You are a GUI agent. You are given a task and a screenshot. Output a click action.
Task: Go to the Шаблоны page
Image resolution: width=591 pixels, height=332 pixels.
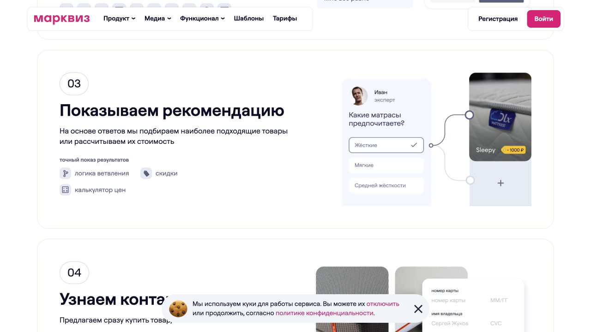point(249,18)
